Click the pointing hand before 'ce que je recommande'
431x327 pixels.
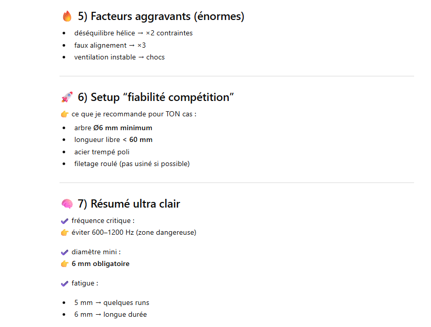(65, 114)
